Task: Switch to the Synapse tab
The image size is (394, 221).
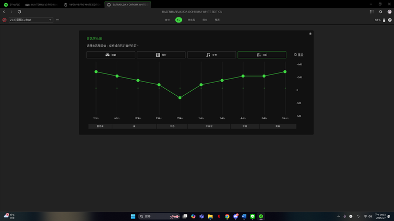Action: [12, 5]
